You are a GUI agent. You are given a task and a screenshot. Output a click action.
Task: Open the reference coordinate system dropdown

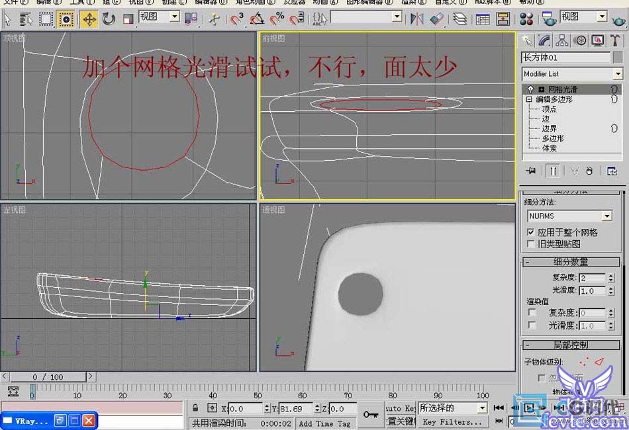pyautogui.click(x=159, y=17)
